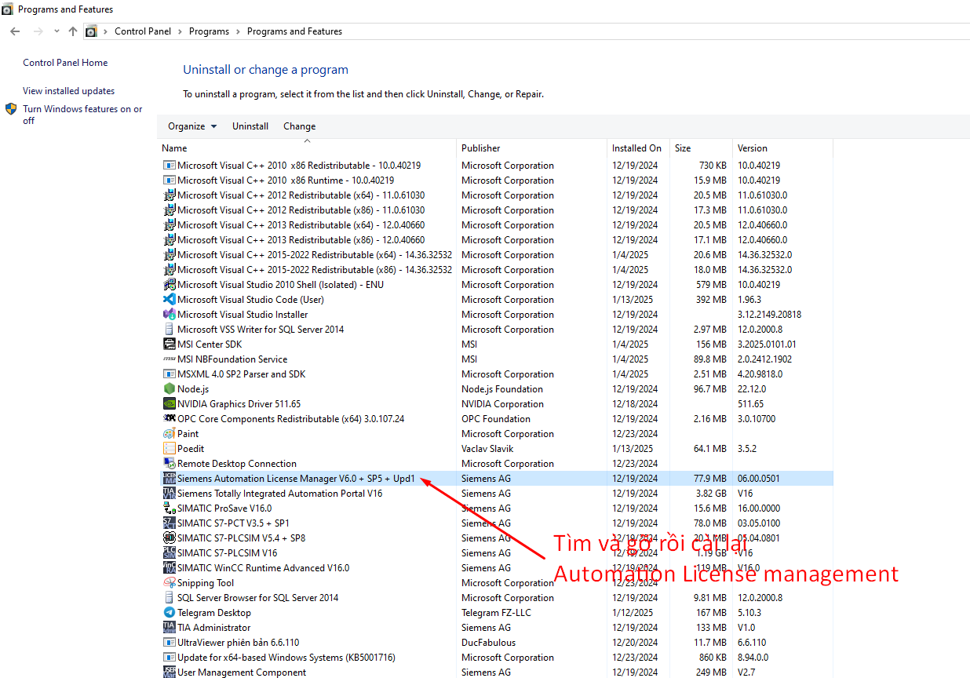Click the 1.96.3 version cell
Viewport: 970px width, 678px height.
point(749,299)
